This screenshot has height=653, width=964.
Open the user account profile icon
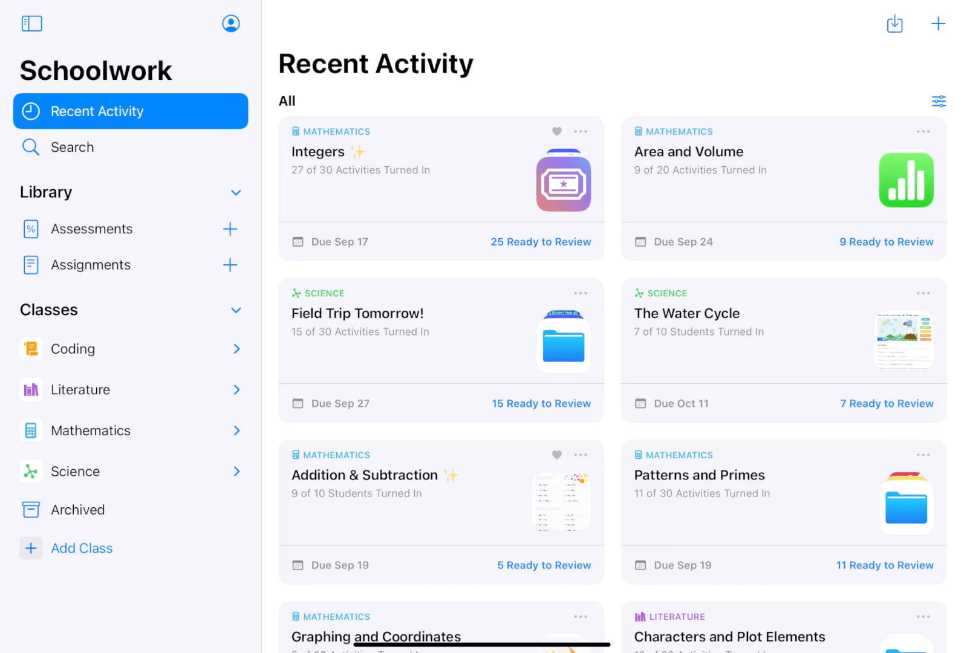coord(231,24)
